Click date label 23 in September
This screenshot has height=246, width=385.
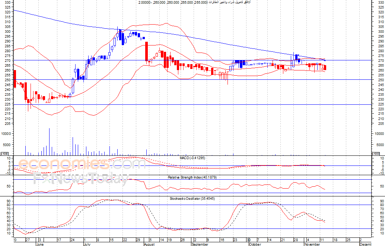235,240
